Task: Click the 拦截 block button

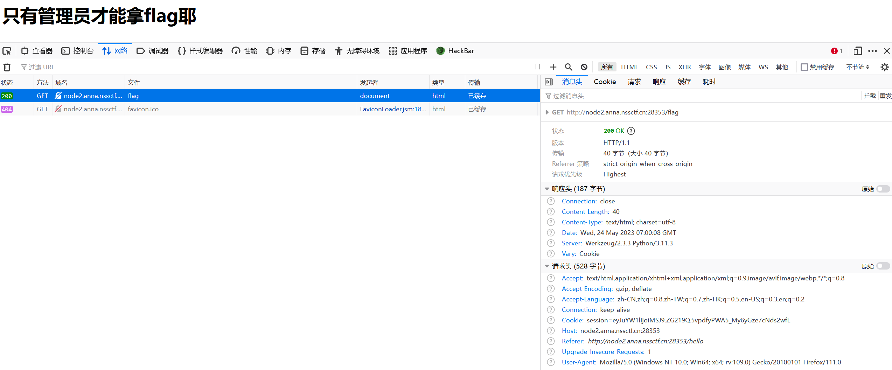Action: 870,96
